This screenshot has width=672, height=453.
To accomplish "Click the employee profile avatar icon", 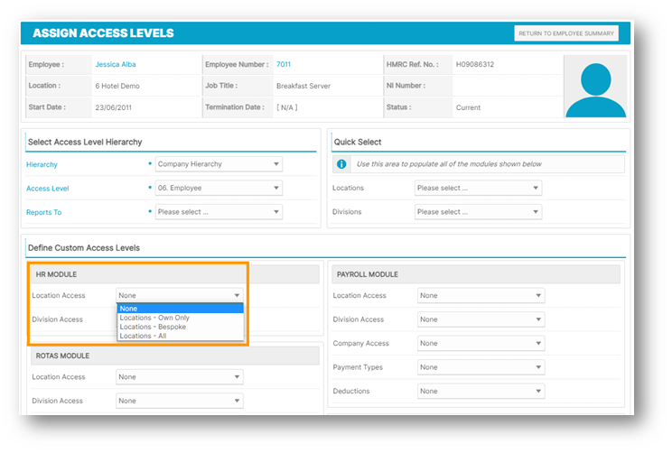I will click(x=594, y=87).
